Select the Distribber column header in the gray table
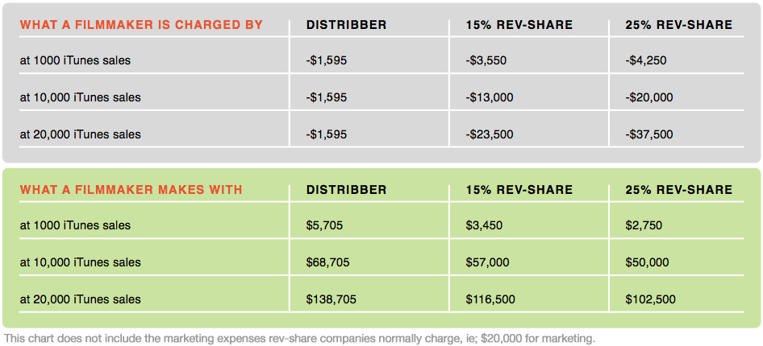763x346 pixels. [346, 25]
